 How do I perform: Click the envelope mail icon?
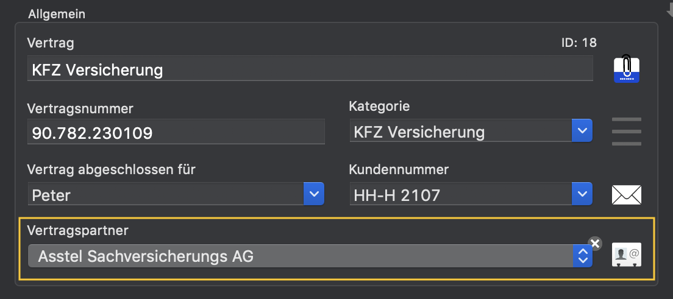[627, 194]
